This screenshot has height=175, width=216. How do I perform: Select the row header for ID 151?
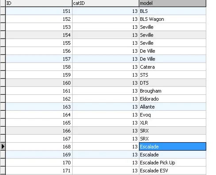[x=3, y=11]
